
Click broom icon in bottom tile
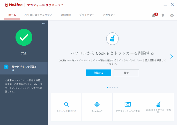(158, 104)
